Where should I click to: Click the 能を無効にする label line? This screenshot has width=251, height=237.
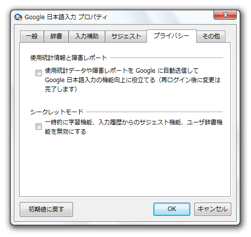tap(66, 132)
